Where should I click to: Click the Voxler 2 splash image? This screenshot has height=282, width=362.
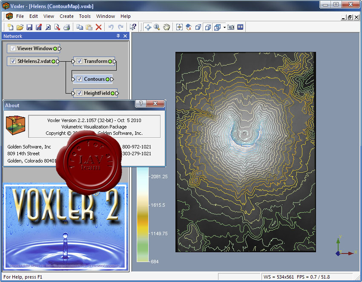click(66, 227)
